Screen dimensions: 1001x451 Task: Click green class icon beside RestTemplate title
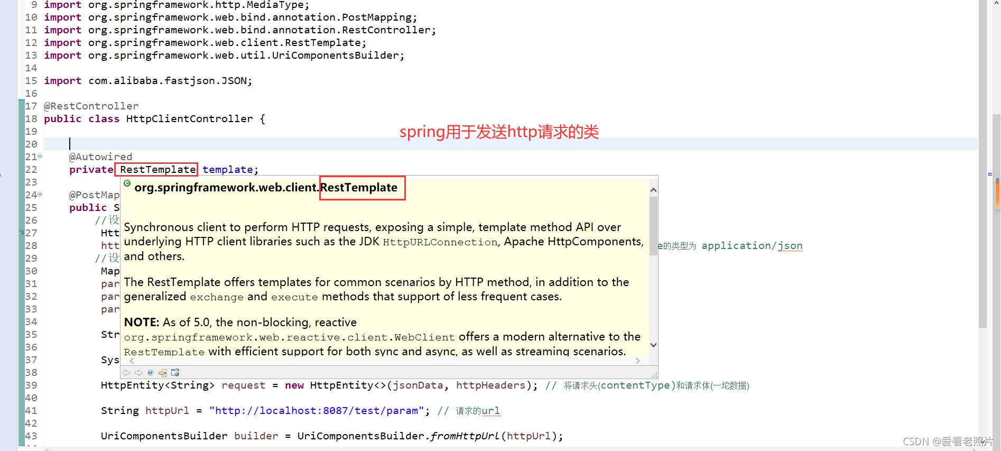coord(127,183)
